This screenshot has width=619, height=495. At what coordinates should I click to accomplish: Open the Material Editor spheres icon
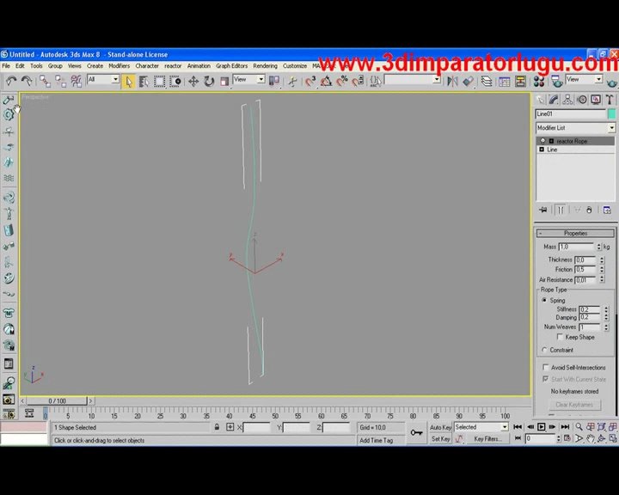[x=539, y=82]
